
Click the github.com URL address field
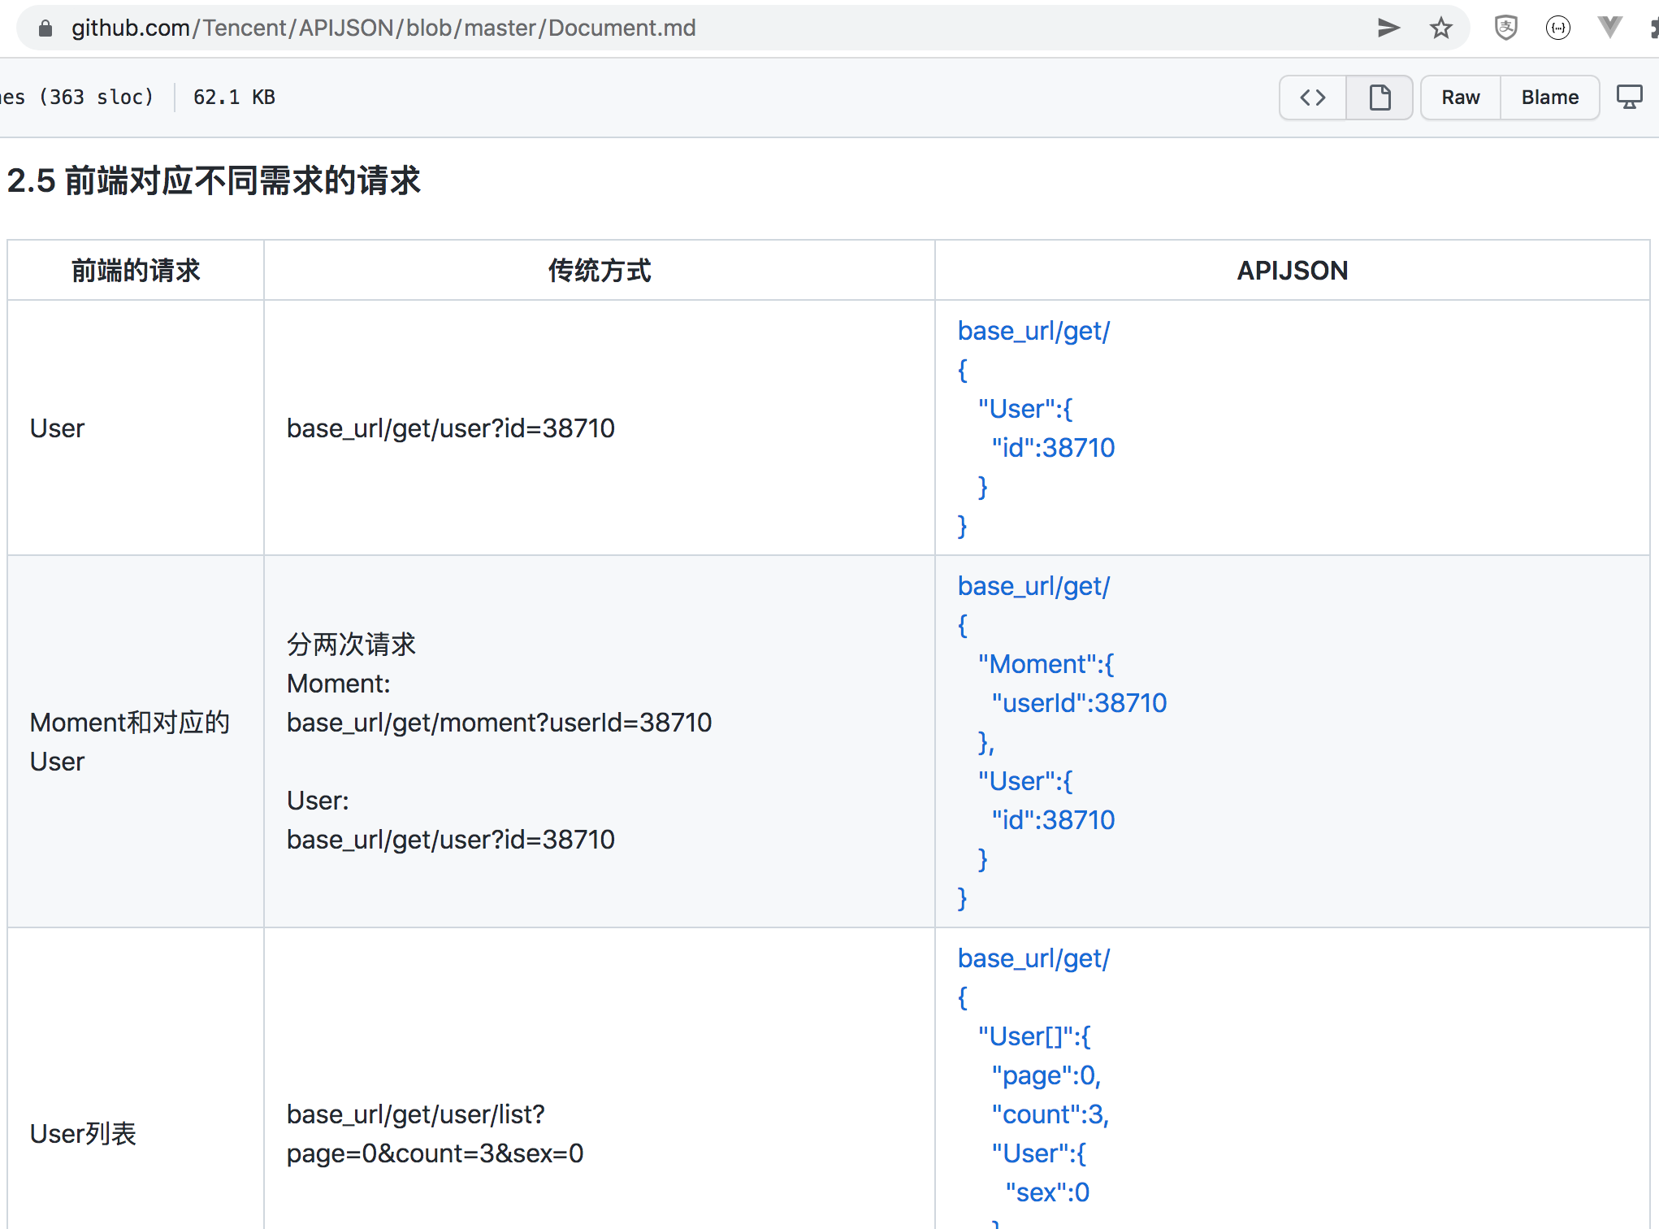[383, 28]
